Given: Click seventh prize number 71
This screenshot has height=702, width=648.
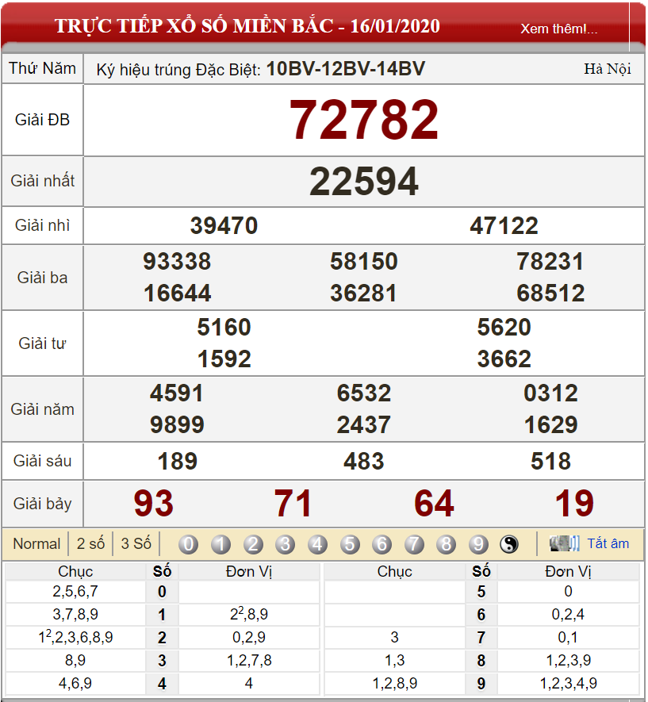Looking at the screenshot, I should [293, 503].
